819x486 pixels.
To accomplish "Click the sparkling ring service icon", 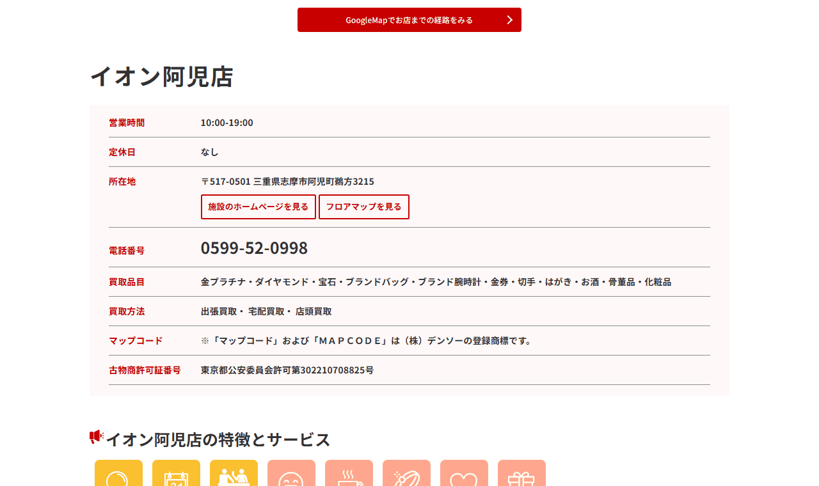I will pos(406,473).
